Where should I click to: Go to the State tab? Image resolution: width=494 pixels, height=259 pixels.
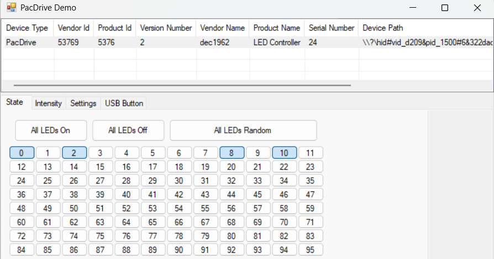[15, 102]
